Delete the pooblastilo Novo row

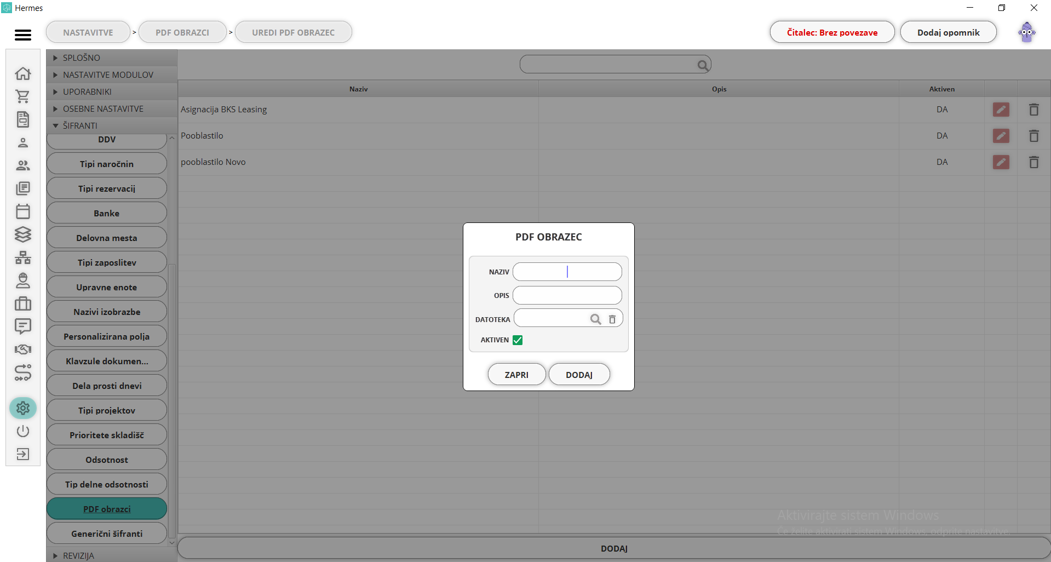(x=1034, y=162)
